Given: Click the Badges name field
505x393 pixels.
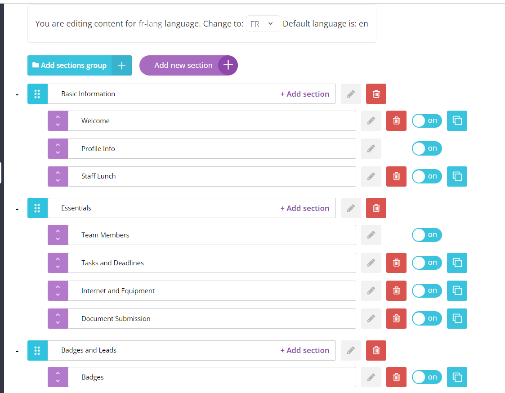Looking at the screenshot, I should (212, 377).
